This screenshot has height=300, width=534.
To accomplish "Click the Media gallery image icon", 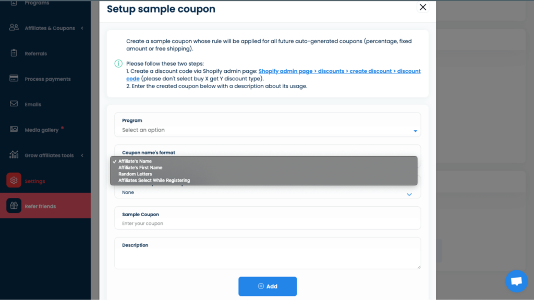I will click(x=14, y=129).
